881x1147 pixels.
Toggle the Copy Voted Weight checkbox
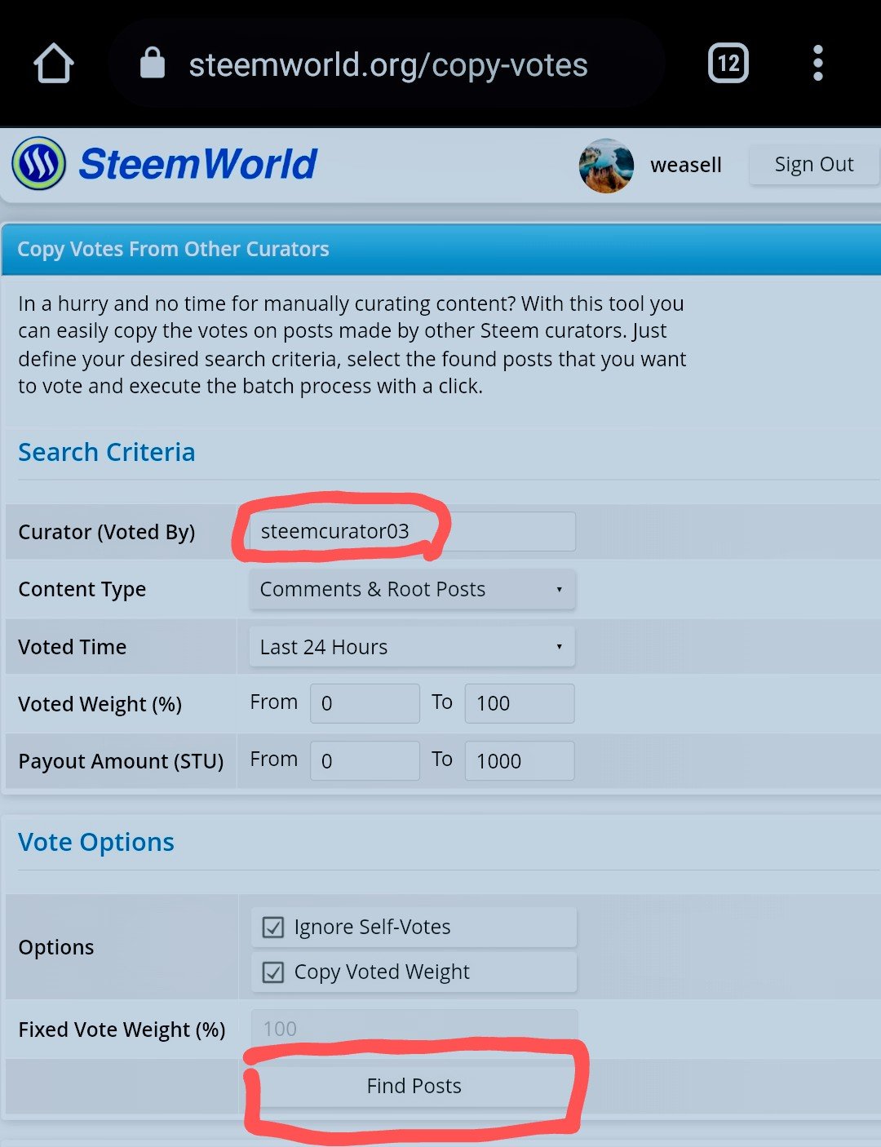tap(273, 972)
